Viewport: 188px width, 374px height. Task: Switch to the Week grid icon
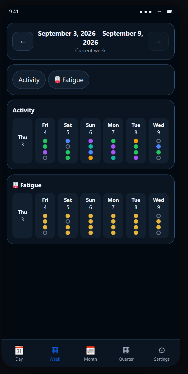point(55,350)
